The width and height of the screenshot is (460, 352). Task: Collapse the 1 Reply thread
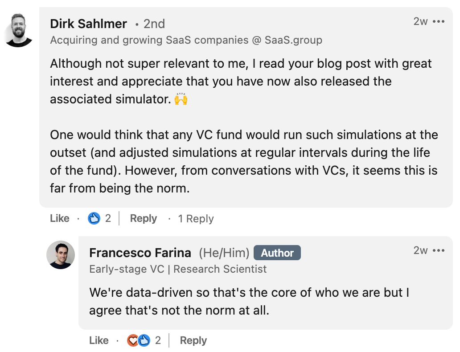(x=196, y=218)
